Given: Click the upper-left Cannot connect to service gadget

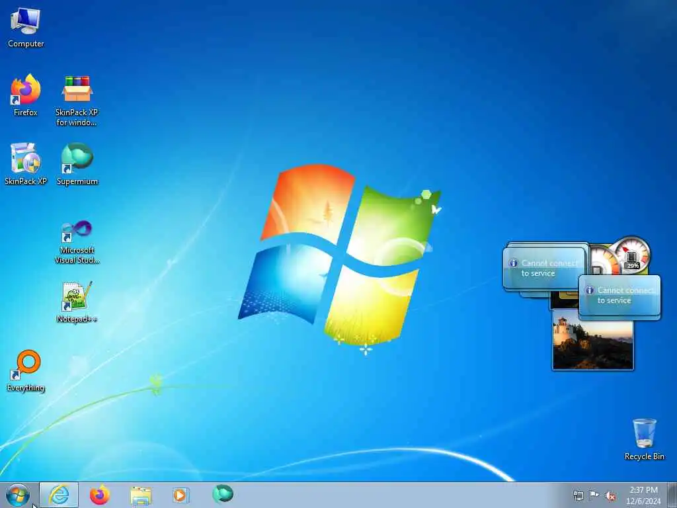Looking at the screenshot, I should 545,268.
